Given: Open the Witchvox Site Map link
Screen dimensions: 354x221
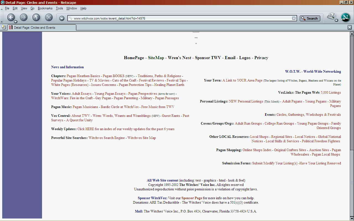Looking at the screenshot, I should (x=142, y=138).
